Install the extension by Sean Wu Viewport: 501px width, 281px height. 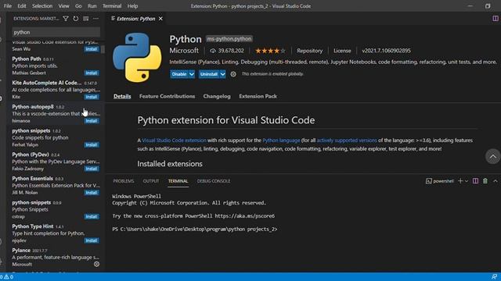92,49
